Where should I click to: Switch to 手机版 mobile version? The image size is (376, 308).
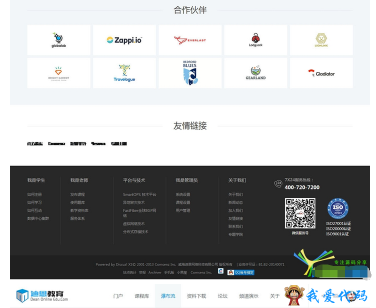(x=169, y=272)
